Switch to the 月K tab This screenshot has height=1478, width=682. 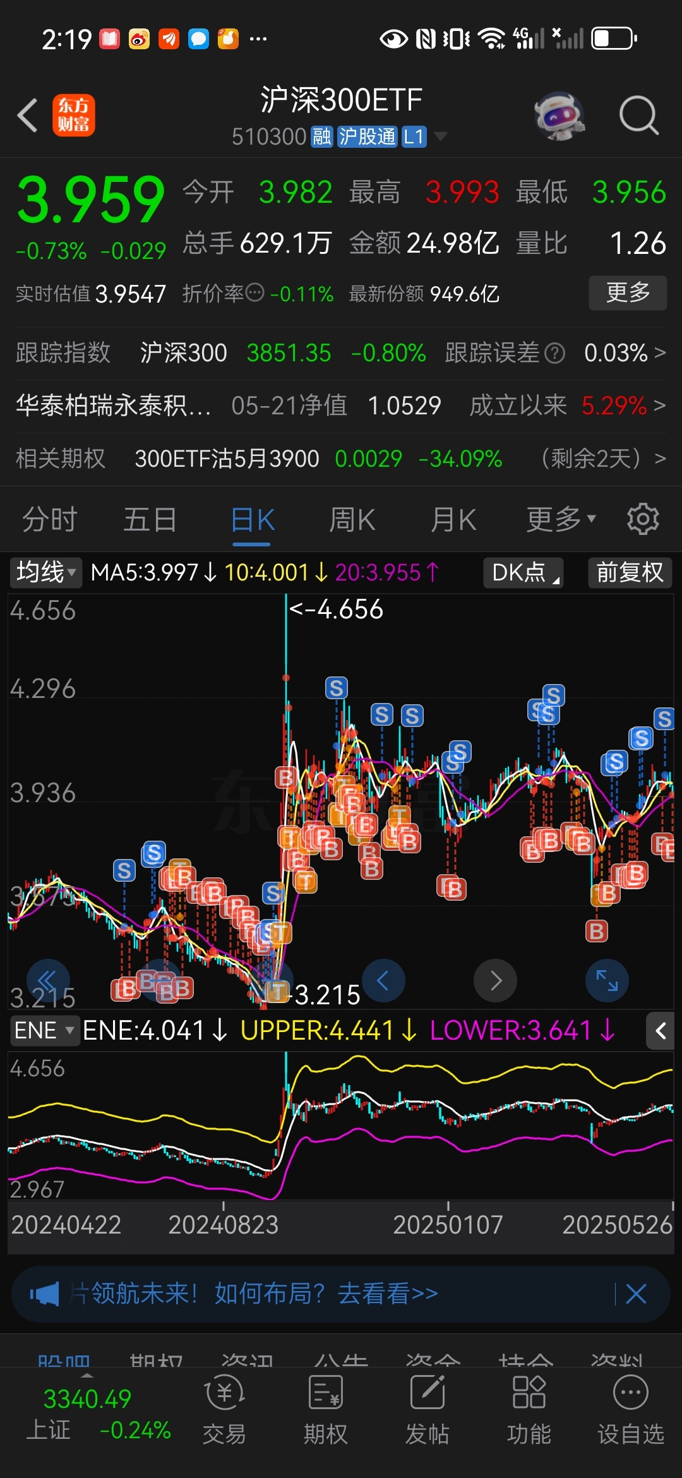click(x=453, y=520)
